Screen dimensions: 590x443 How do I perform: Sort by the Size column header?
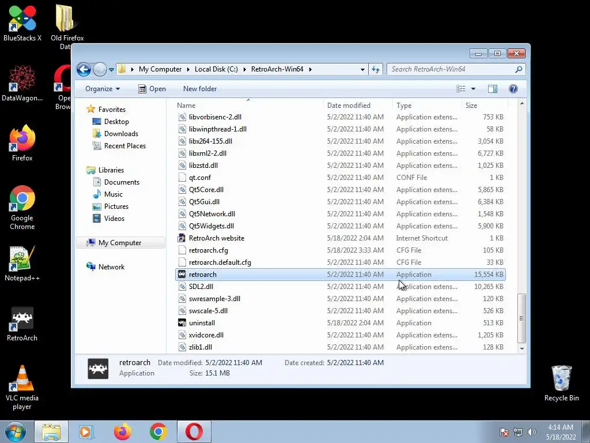[x=485, y=106]
